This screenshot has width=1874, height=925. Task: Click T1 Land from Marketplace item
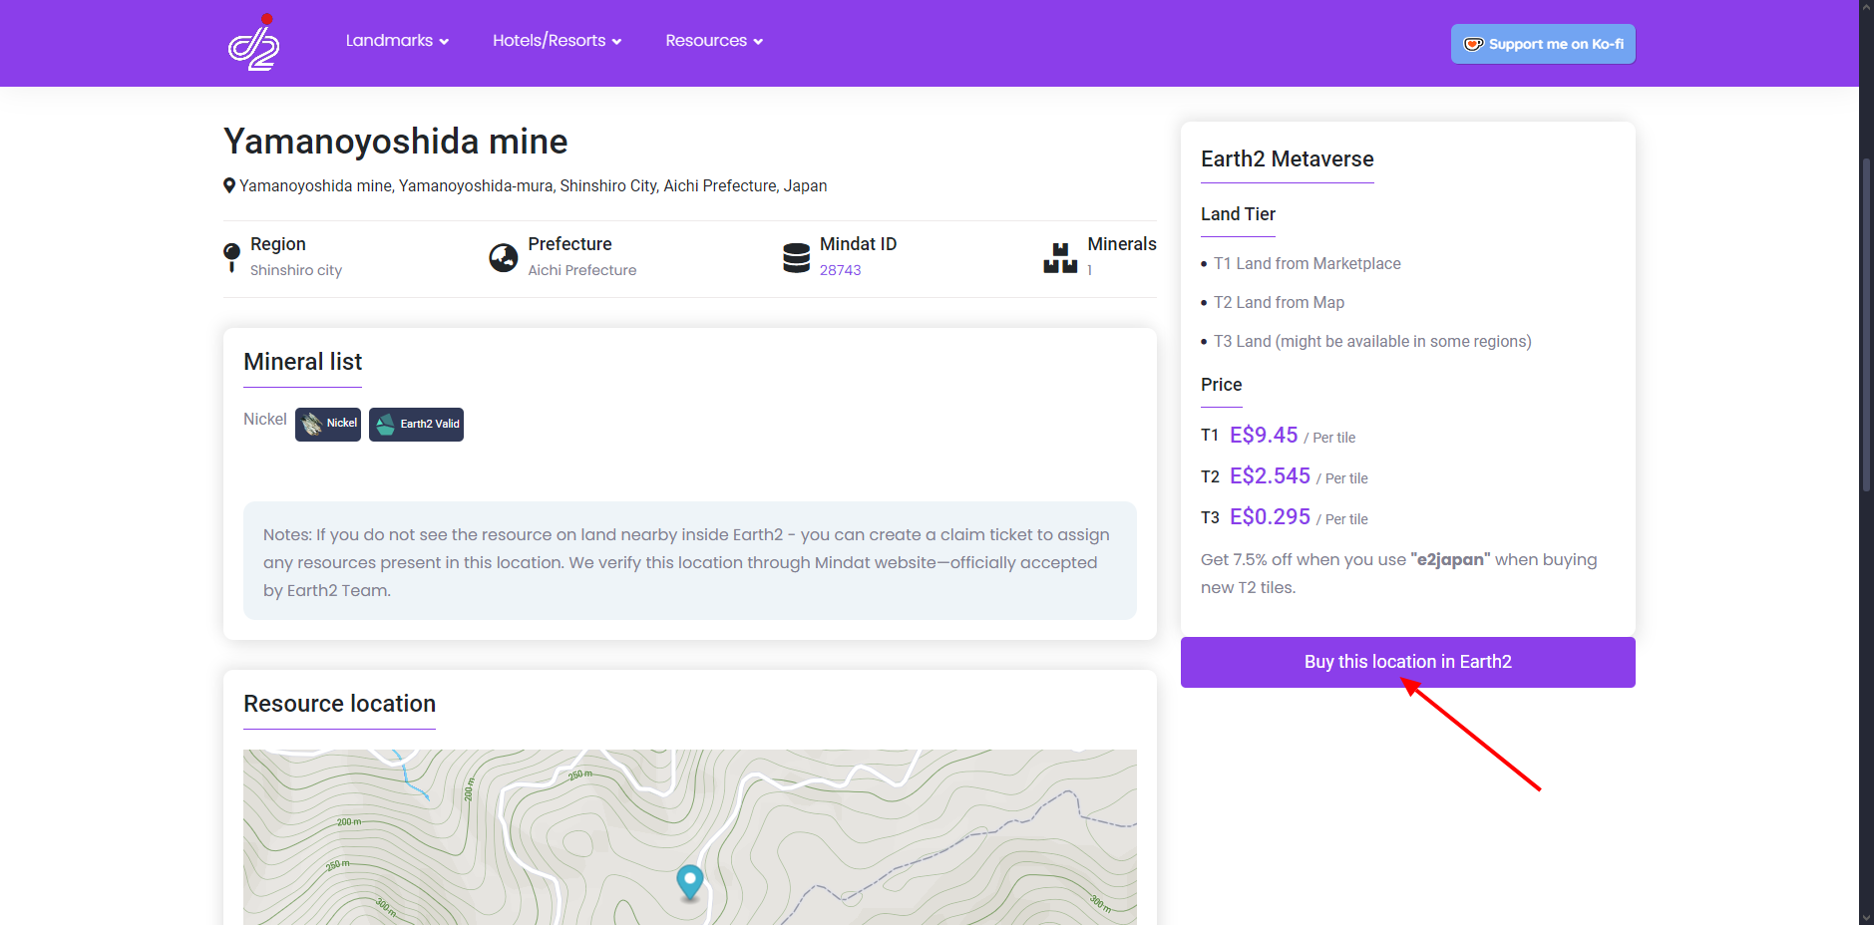(x=1307, y=263)
